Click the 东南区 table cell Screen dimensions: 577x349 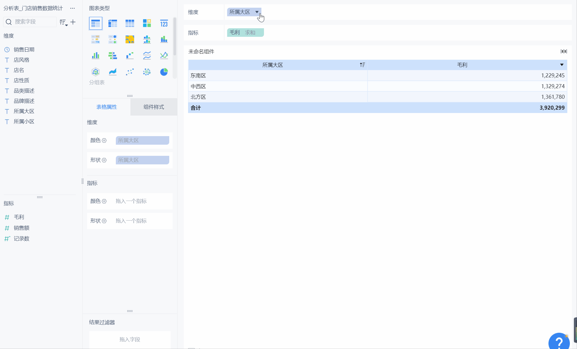tap(278, 76)
